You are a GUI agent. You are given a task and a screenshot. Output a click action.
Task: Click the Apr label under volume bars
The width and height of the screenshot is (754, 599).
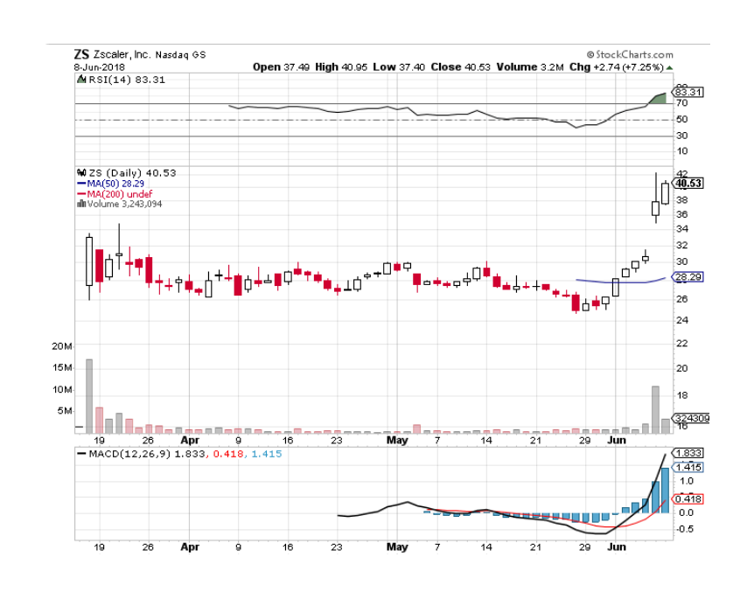point(190,441)
